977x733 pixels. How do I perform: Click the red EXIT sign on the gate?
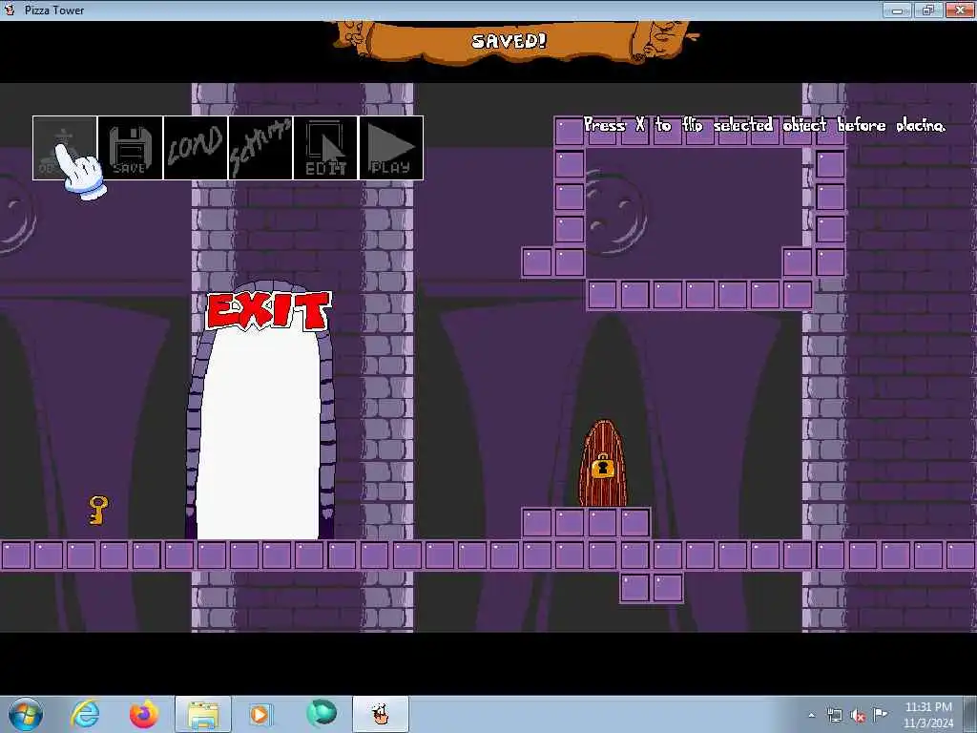coord(268,310)
